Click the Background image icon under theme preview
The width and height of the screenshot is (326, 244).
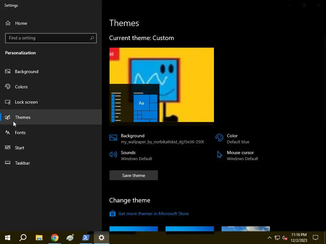(x=113, y=138)
